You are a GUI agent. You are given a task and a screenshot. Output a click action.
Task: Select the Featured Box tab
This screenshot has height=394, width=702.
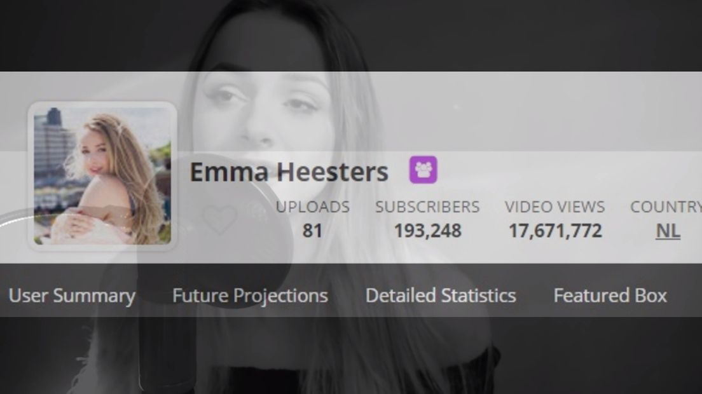pos(610,295)
